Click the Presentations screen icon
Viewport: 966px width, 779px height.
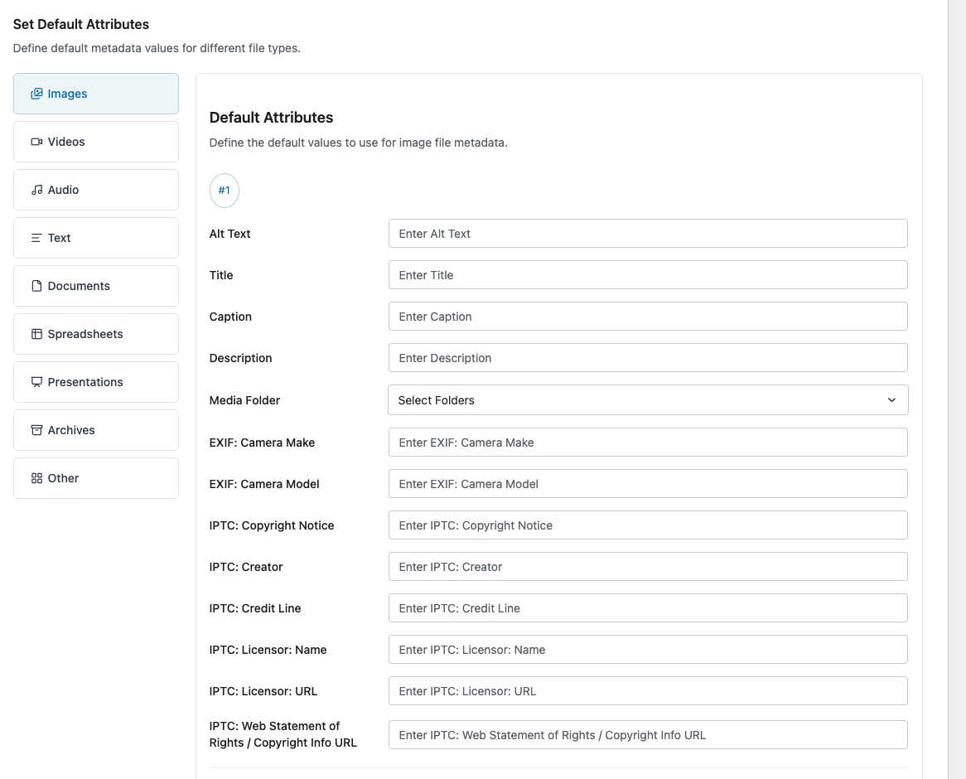[37, 382]
